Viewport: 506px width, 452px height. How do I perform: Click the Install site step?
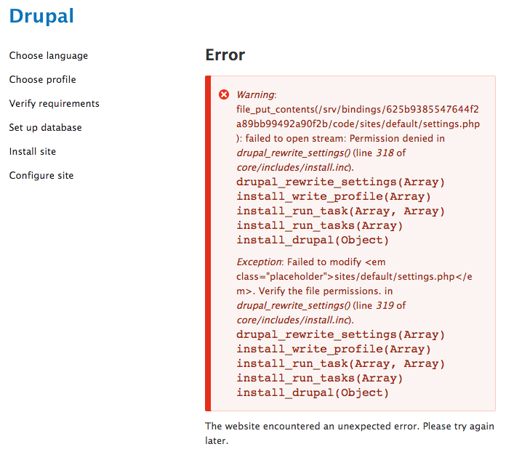click(x=33, y=151)
